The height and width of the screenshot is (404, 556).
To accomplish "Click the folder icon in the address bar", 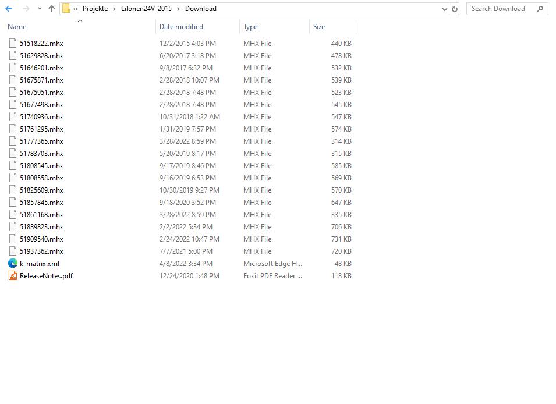I will tap(66, 9).
